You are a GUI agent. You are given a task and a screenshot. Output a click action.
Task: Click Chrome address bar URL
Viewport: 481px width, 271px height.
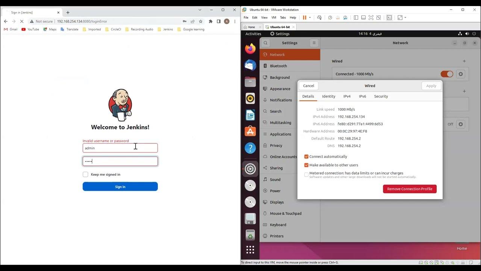tap(82, 21)
